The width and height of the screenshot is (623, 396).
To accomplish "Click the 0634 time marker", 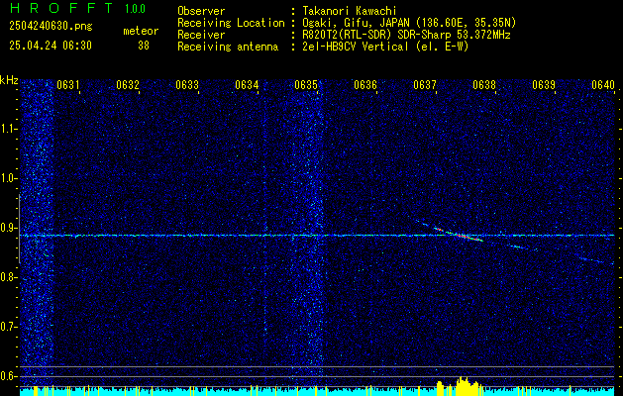I will click(x=247, y=85).
